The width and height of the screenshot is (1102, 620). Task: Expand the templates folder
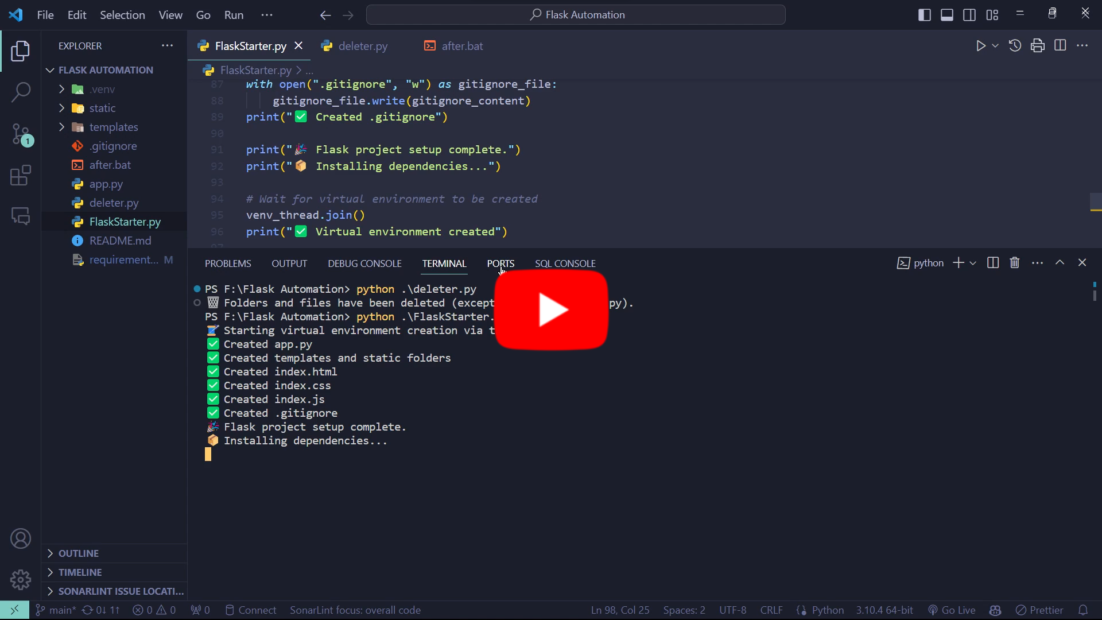[114, 127]
